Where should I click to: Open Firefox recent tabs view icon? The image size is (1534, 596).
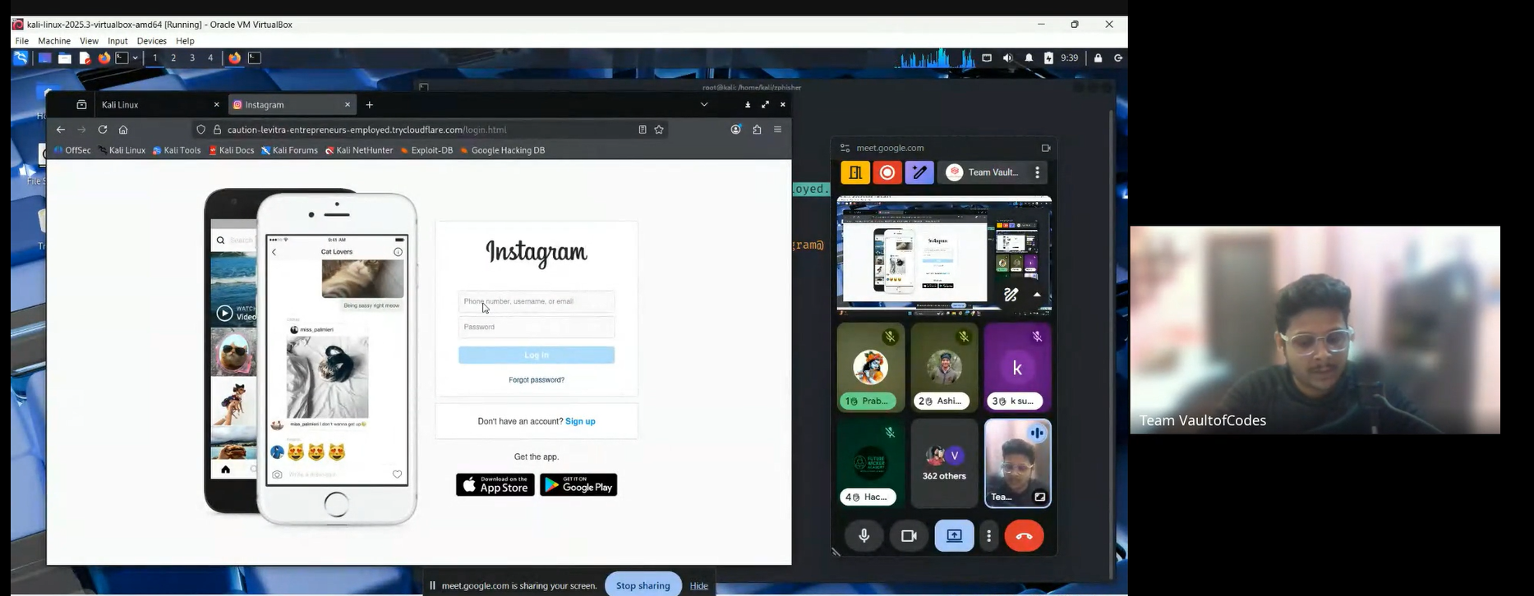click(81, 105)
